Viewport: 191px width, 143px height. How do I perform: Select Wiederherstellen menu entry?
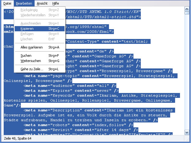pyautogui.click(x=39, y=15)
